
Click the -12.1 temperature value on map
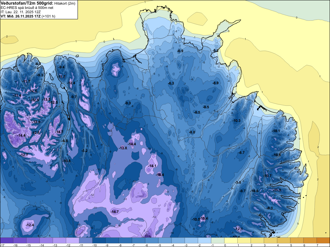pos(239,229)
